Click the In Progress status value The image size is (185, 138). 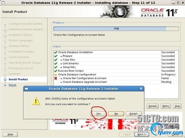[168, 75]
